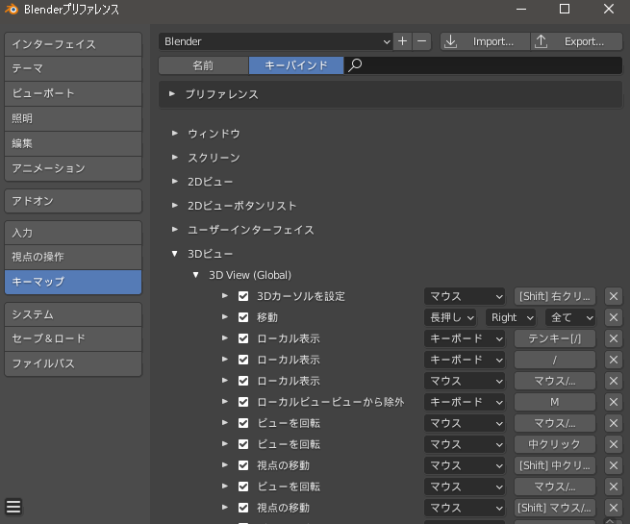630x524 pixels.
Task: Expand details of ローカルビュービューから除外 entry
Action: (x=225, y=401)
